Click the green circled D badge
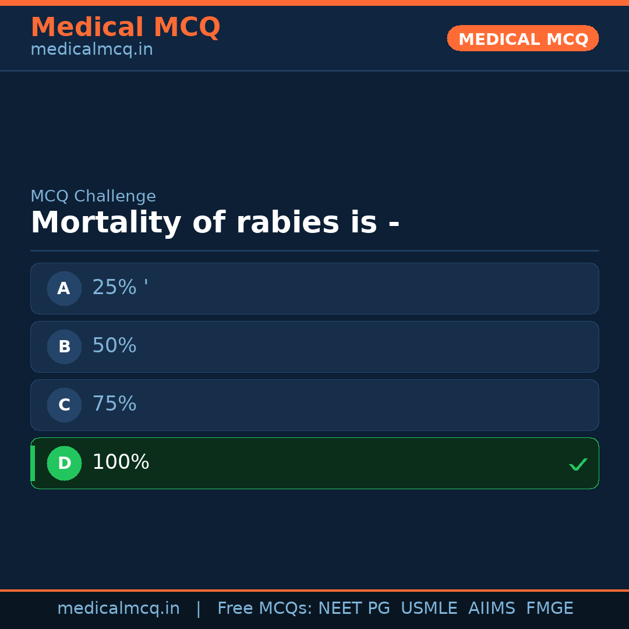Screen dimensions: 629x629 coord(64,463)
